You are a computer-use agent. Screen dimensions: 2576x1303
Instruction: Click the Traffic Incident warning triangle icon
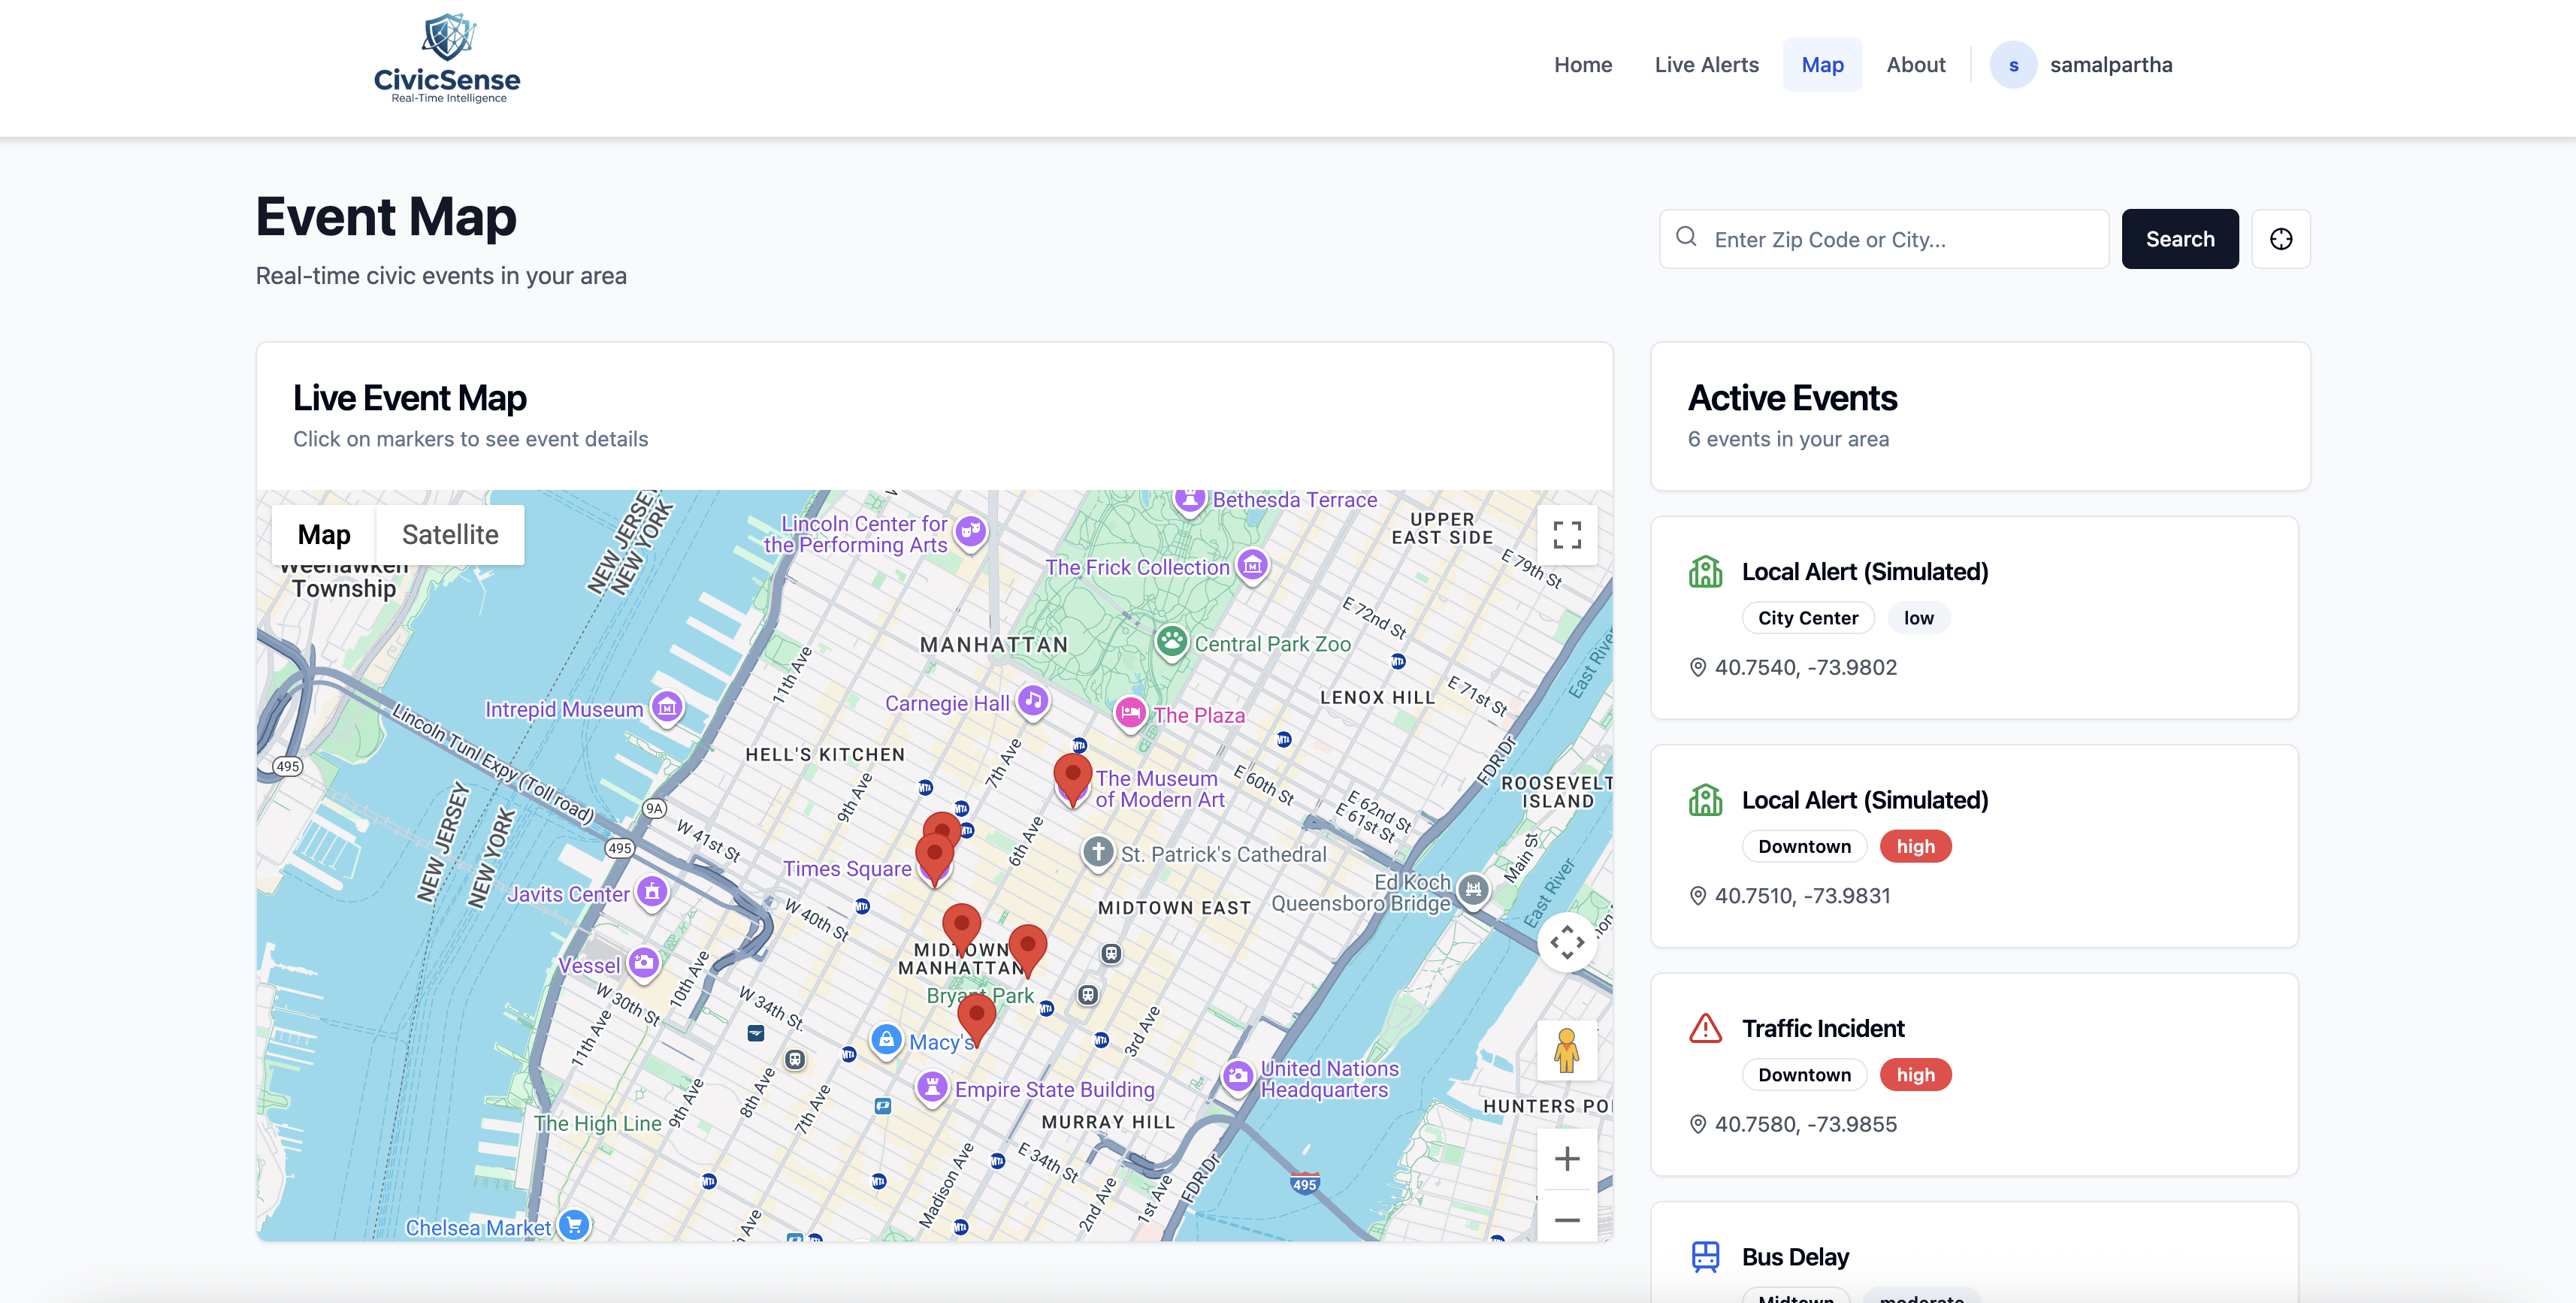point(1705,1028)
